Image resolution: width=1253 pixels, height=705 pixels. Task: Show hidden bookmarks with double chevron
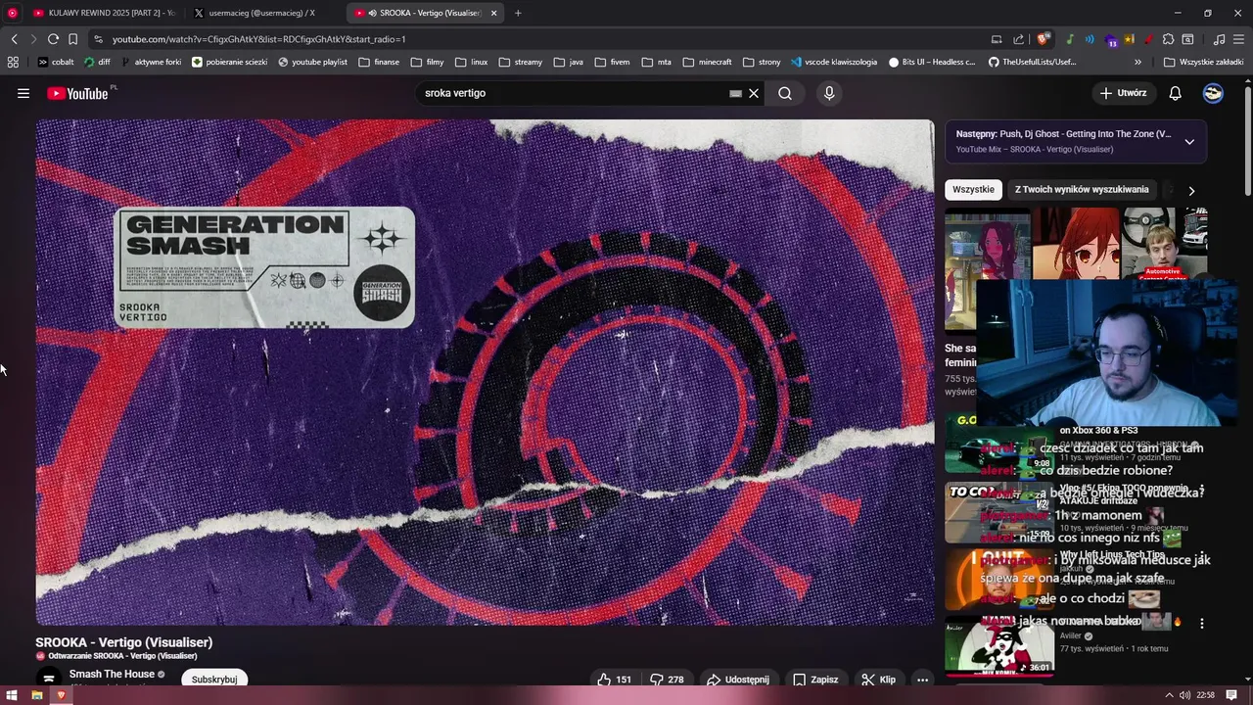[x=1139, y=62]
